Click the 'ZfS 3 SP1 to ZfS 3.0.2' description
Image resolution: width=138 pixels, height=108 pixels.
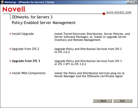coord(88,63)
